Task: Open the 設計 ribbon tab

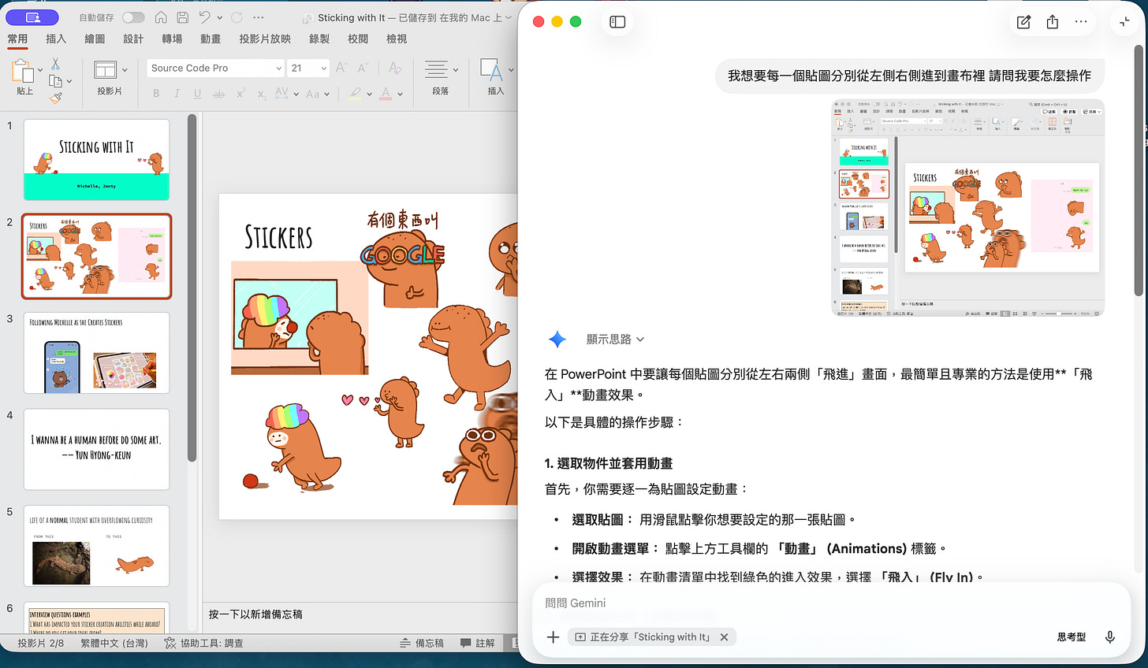Action: (133, 39)
